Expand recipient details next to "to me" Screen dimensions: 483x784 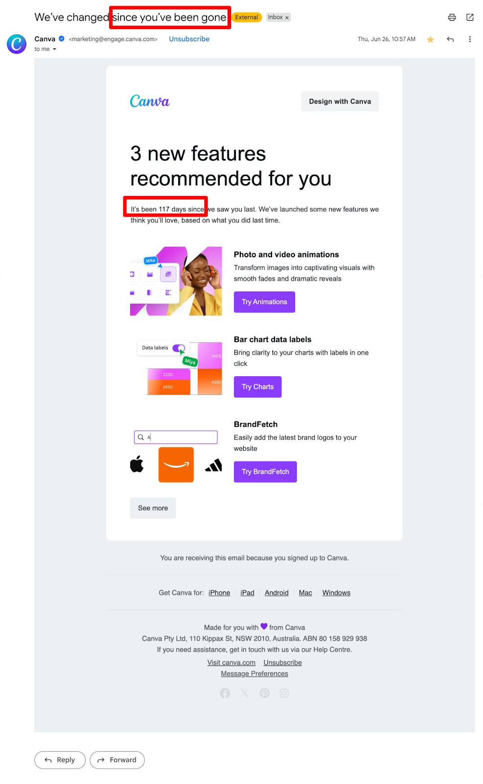[54, 49]
